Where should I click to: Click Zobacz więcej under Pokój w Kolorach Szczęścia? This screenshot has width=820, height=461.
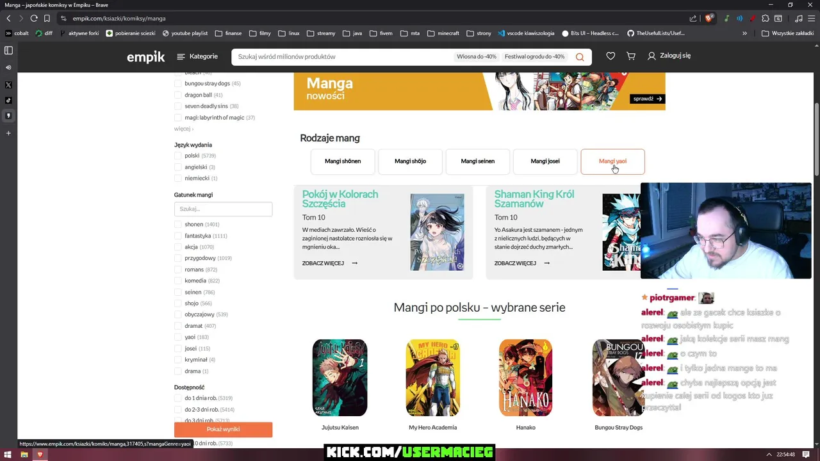click(x=330, y=263)
